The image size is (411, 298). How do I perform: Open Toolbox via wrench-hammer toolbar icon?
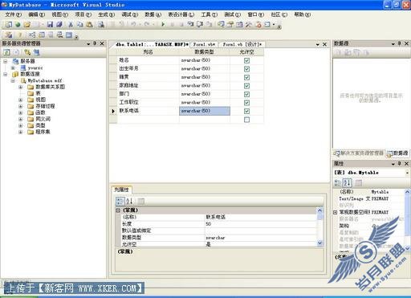click(x=249, y=25)
